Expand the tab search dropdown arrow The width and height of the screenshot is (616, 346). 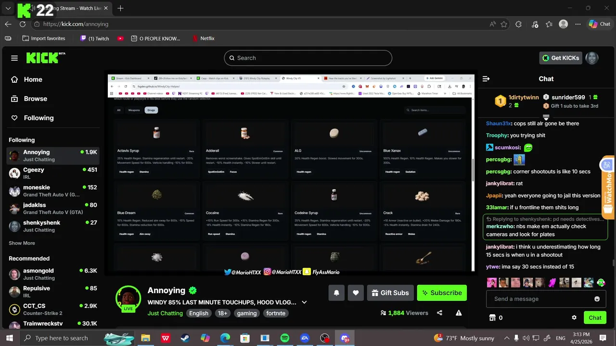[8, 8]
